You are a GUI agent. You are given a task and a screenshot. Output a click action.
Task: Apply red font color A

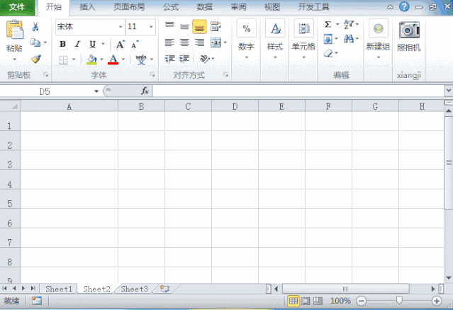click(x=113, y=59)
